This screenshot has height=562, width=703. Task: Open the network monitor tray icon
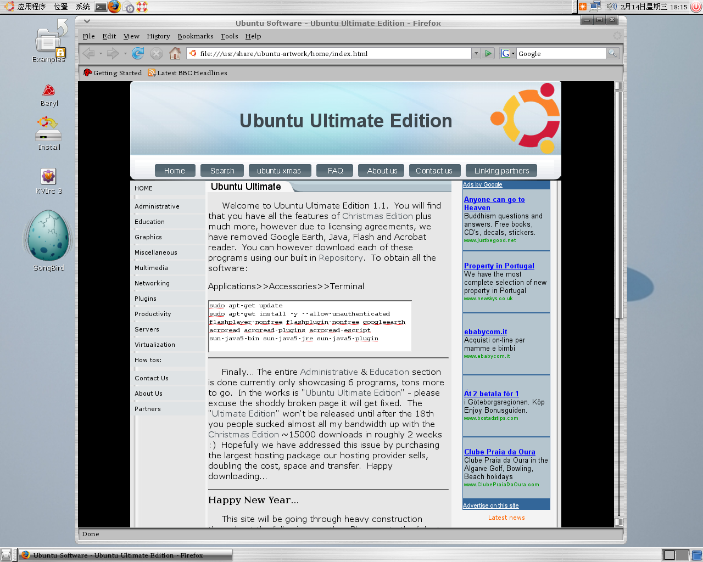coord(595,7)
